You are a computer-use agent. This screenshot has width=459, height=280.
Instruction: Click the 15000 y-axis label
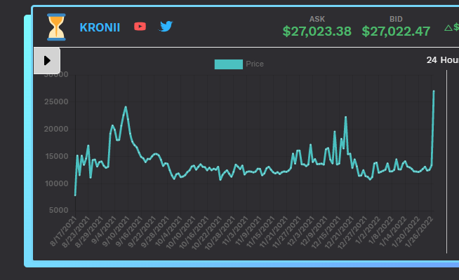(x=57, y=156)
